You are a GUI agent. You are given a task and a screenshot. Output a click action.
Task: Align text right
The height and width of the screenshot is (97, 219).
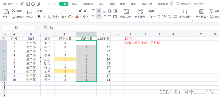click(x=104, y=17)
